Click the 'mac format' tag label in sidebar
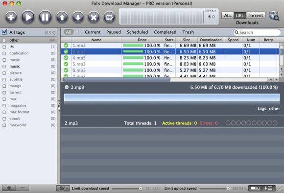The height and width of the screenshot is (193, 284). (x=20, y=112)
